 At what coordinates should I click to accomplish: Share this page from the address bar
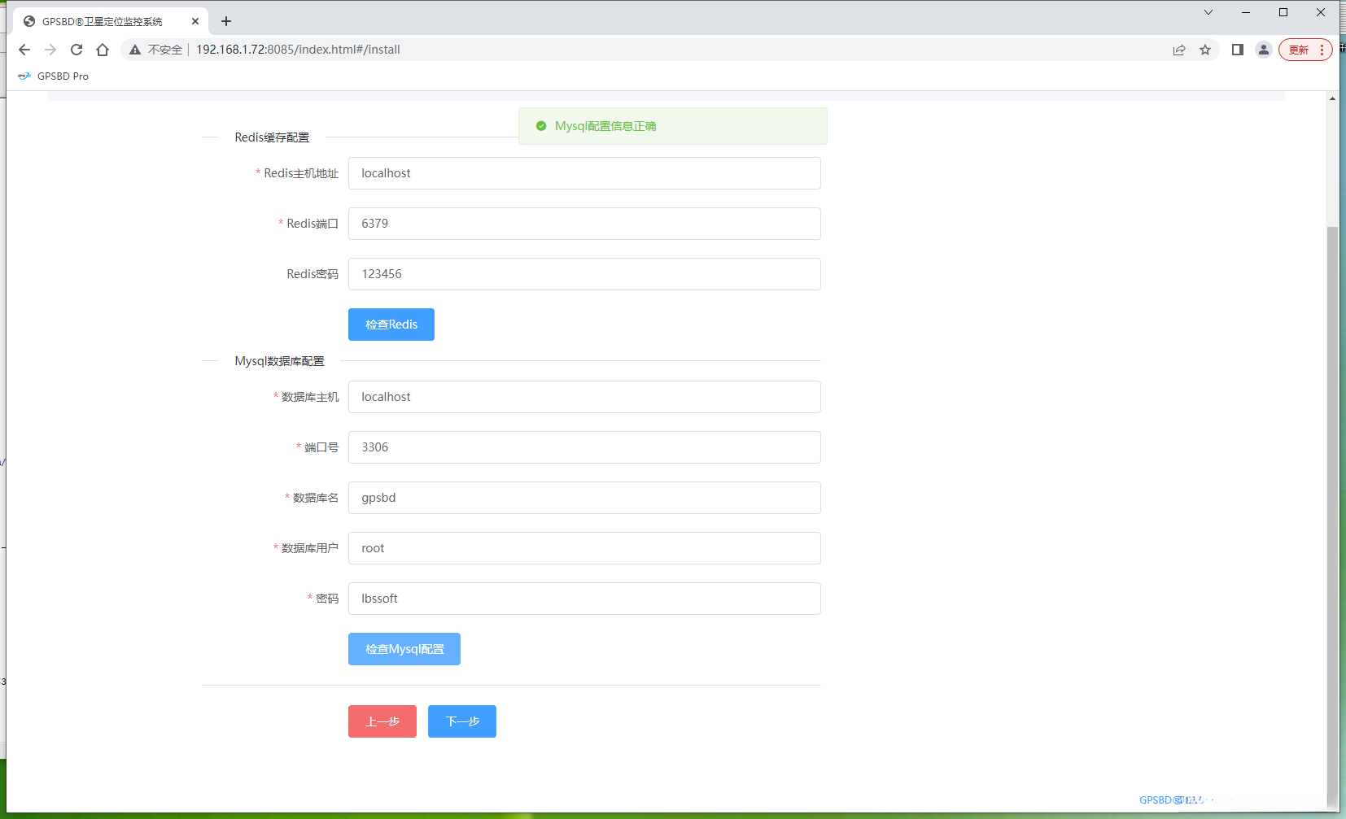(x=1179, y=50)
